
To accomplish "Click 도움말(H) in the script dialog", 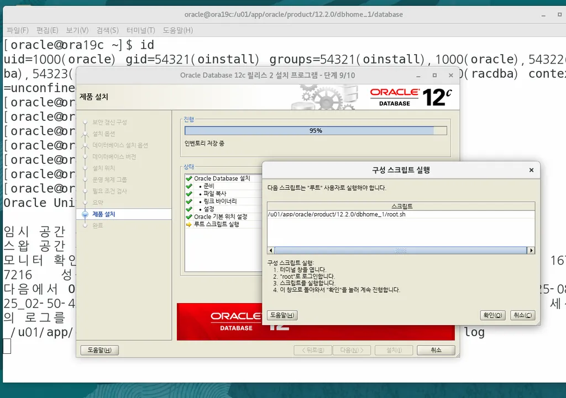I will [282, 315].
